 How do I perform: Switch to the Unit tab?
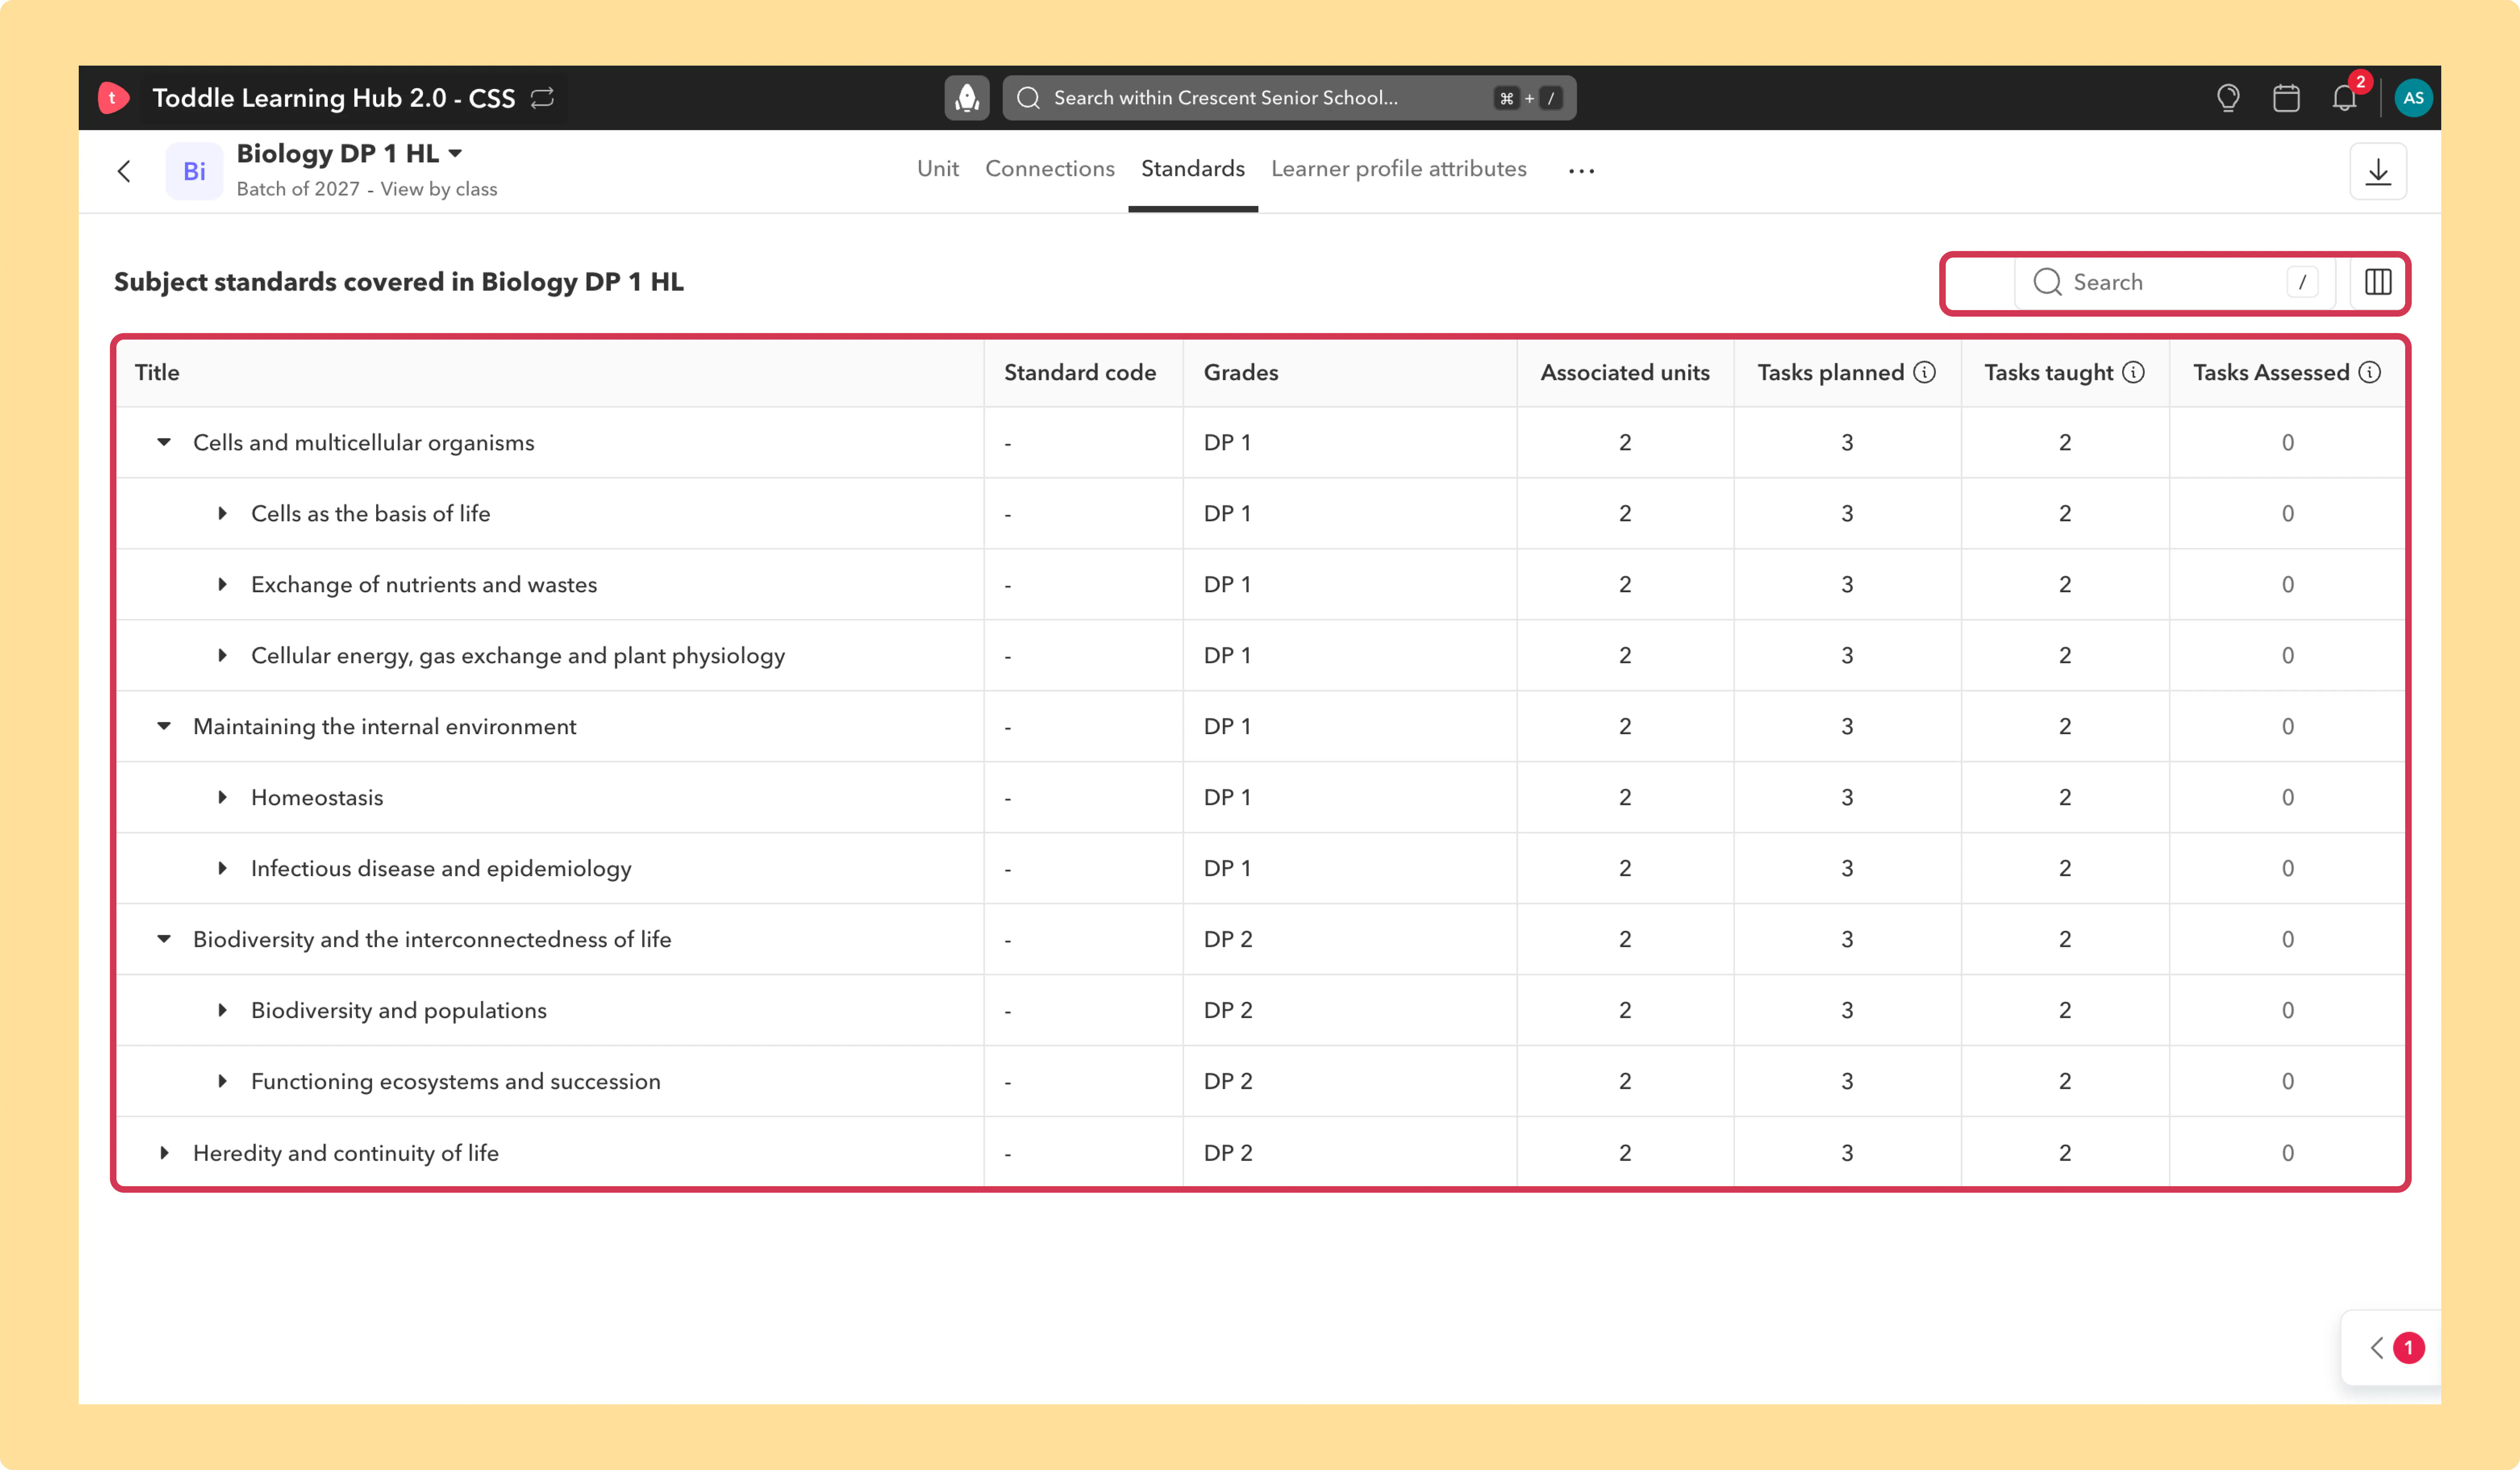click(x=938, y=169)
